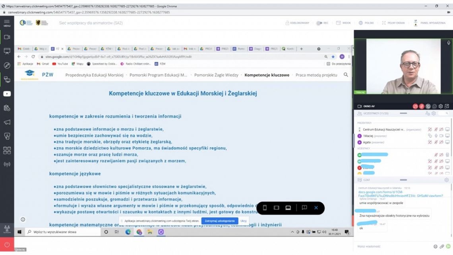Open the YouTube video tool in the sidebar

[x=7, y=94]
